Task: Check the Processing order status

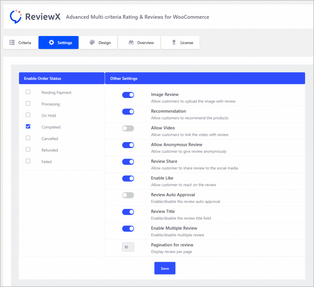Action: coord(28,103)
